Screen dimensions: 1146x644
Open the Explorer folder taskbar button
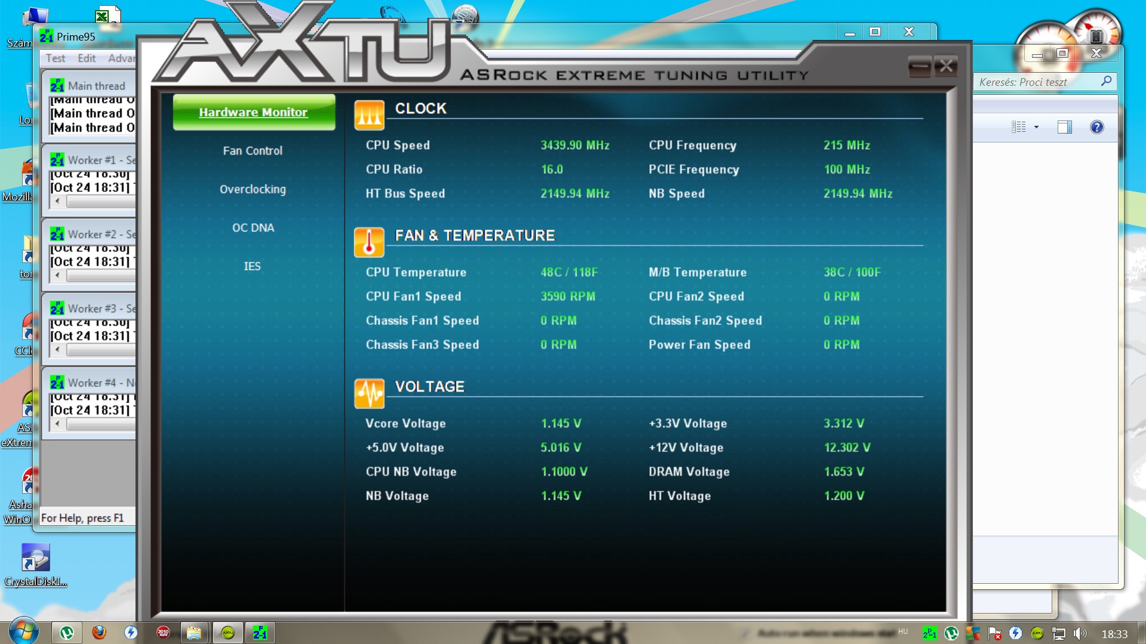[x=193, y=633]
